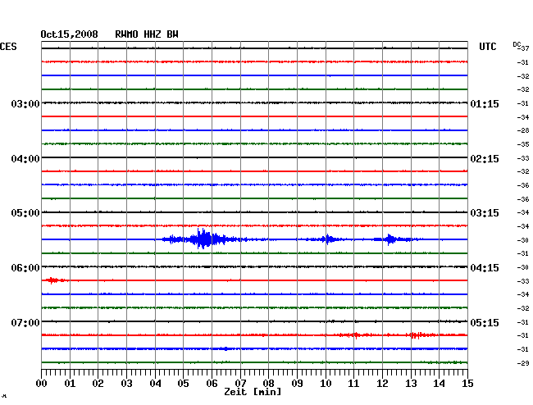
Task: Click the "04" minute axis label
Action: point(155,384)
